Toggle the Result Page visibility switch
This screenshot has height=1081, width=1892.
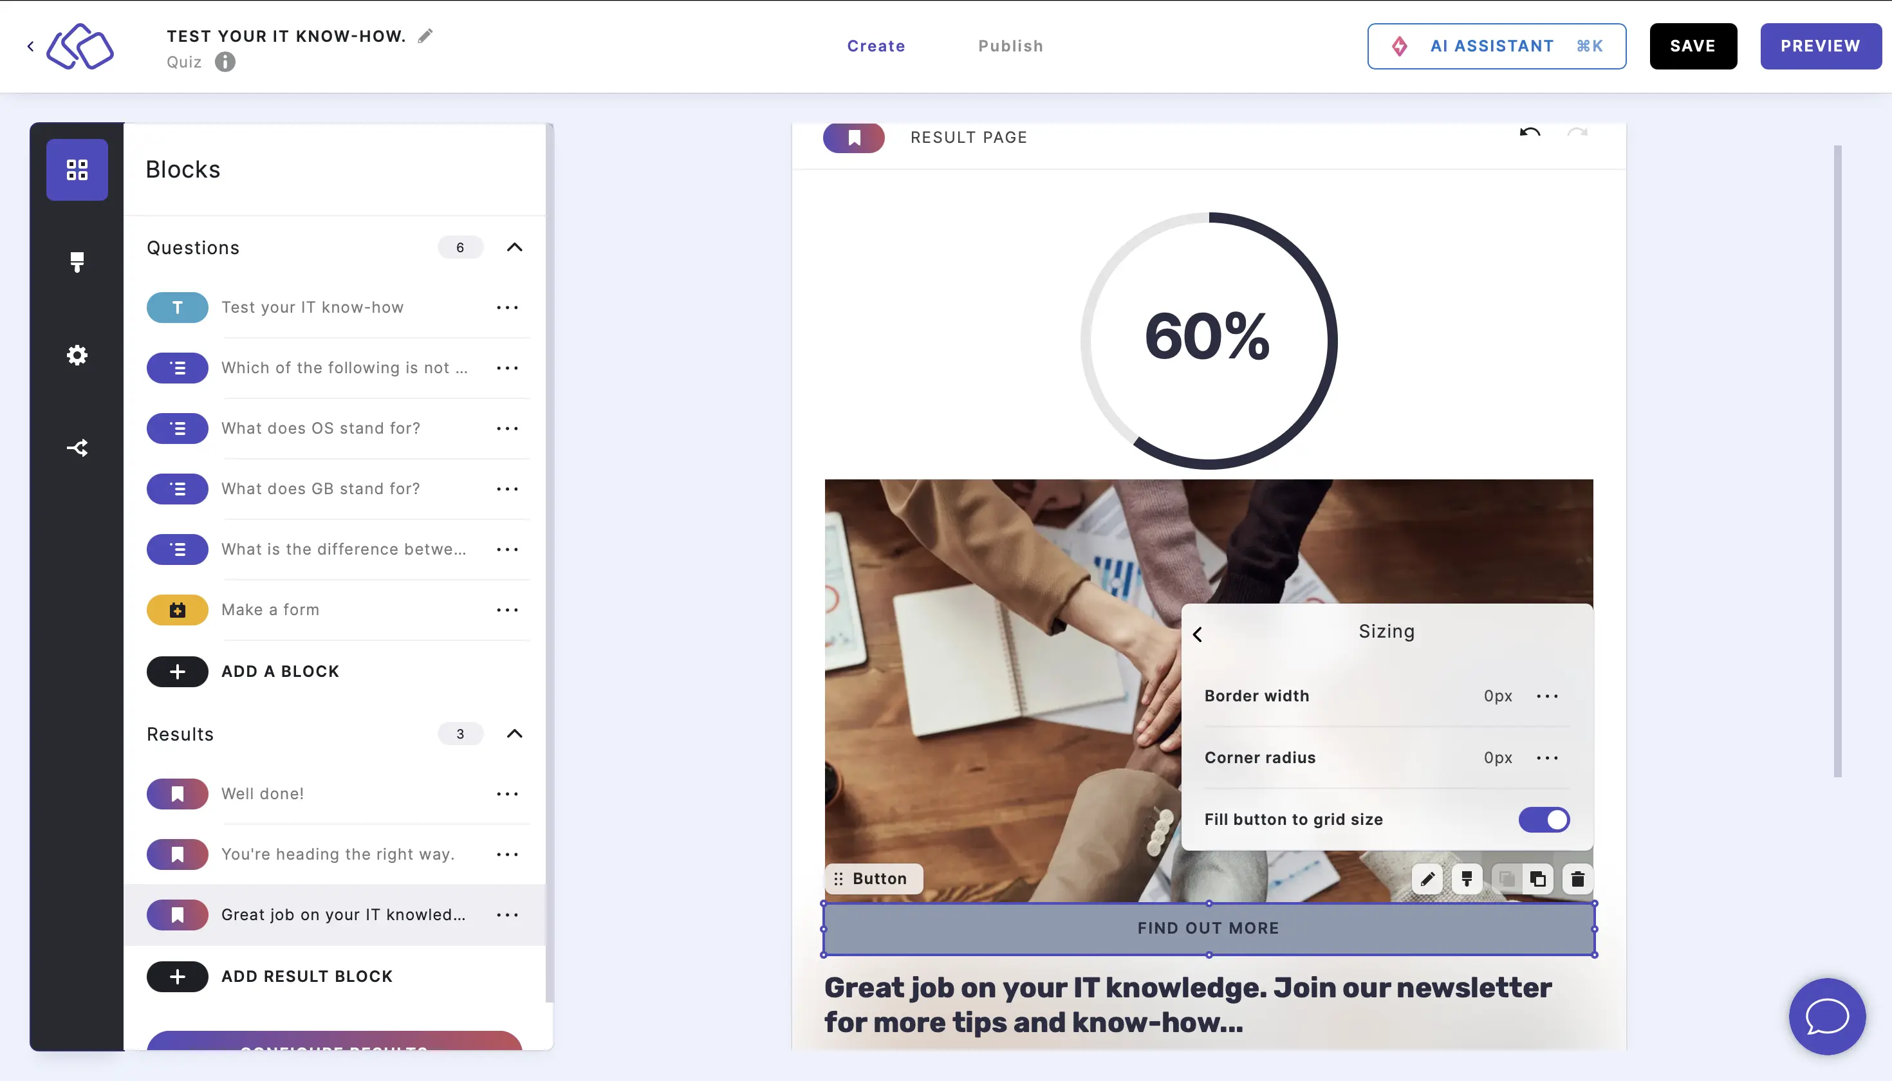[x=855, y=136]
